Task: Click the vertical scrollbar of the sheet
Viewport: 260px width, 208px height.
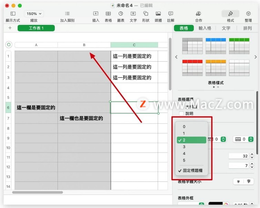Action: tap(170, 64)
